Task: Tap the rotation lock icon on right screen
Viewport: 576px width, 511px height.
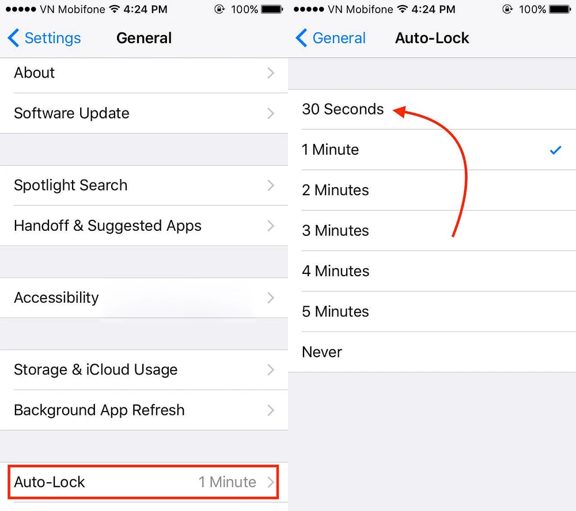Action: (x=507, y=9)
